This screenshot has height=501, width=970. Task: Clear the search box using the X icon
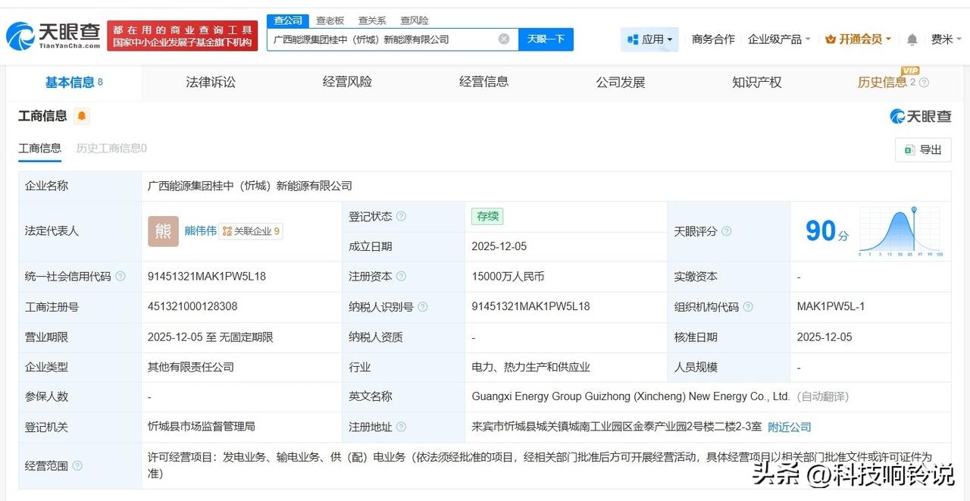pos(502,39)
